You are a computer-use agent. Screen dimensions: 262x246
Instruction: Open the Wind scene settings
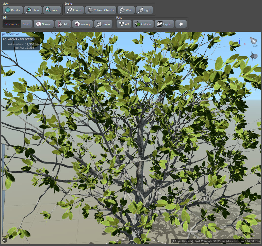[x=126, y=10]
